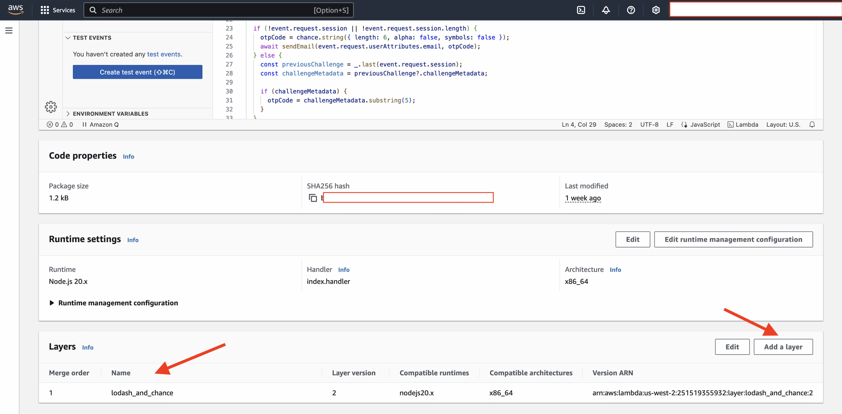The width and height of the screenshot is (842, 414).
Task: Open the notifications bell in top bar
Action: (606, 10)
